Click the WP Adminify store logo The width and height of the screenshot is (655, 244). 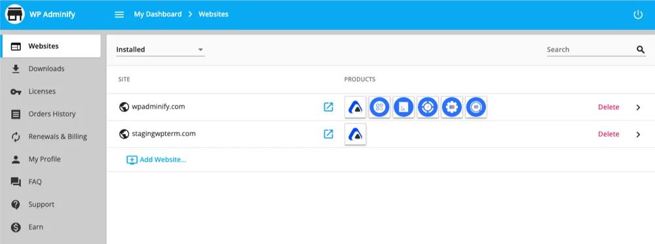point(14,14)
